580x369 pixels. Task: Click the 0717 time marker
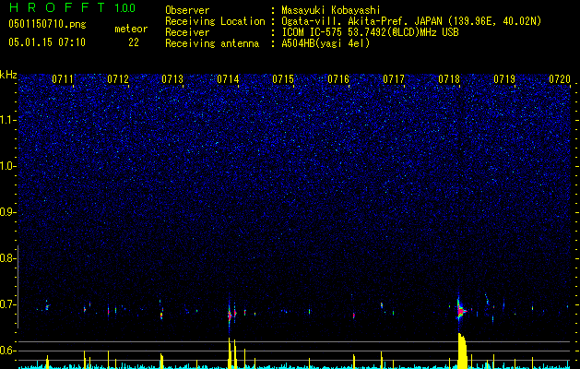[394, 79]
